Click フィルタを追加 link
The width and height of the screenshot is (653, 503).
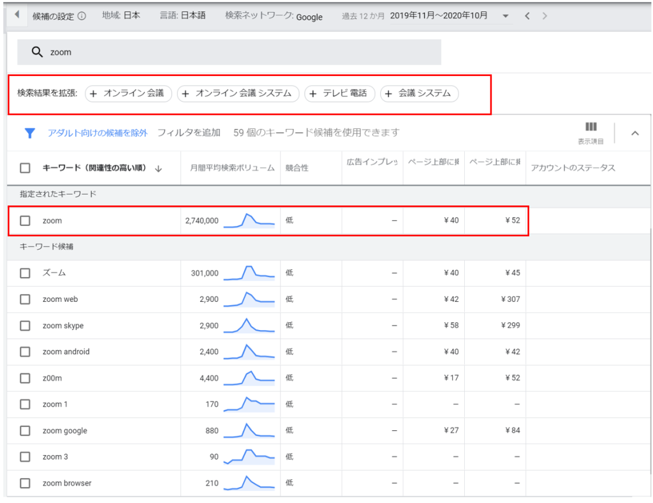[x=189, y=133]
